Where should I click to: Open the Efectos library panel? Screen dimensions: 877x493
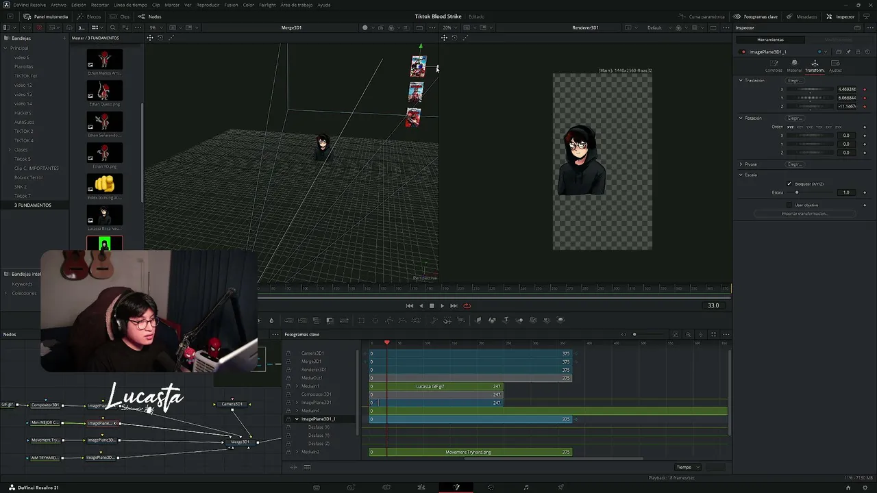coord(89,16)
